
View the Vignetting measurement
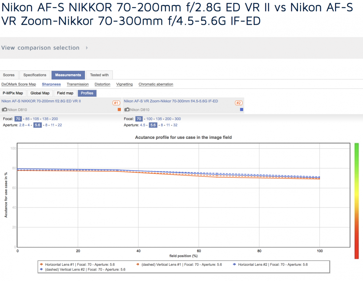124,84
